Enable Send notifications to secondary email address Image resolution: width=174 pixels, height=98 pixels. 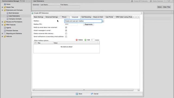coord(66,36)
